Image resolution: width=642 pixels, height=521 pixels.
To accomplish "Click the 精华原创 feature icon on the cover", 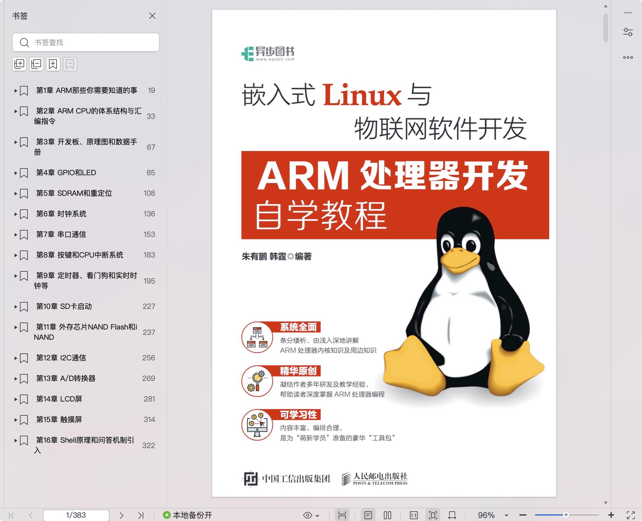I will [257, 381].
